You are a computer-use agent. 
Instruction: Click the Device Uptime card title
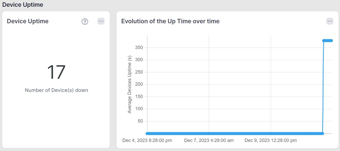point(28,21)
